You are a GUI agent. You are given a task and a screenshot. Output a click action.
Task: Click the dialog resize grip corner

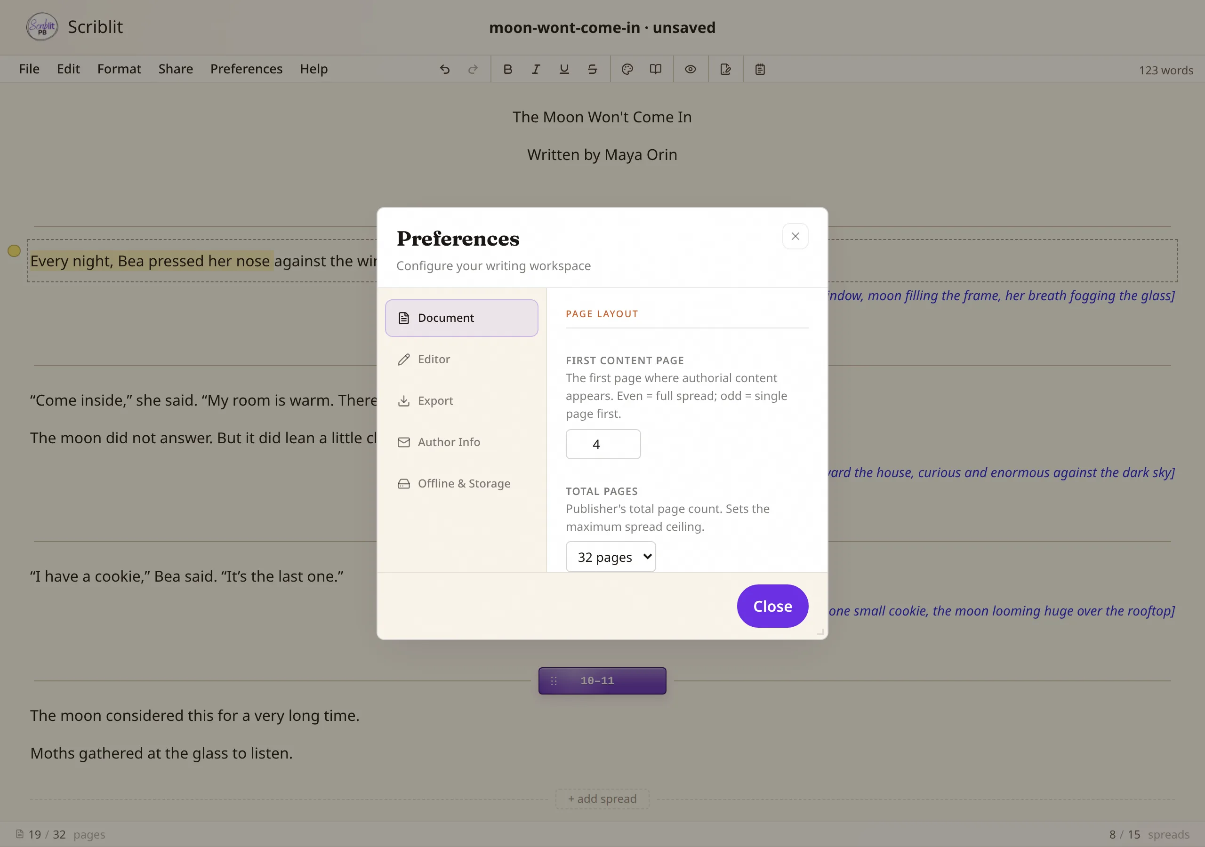820,632
